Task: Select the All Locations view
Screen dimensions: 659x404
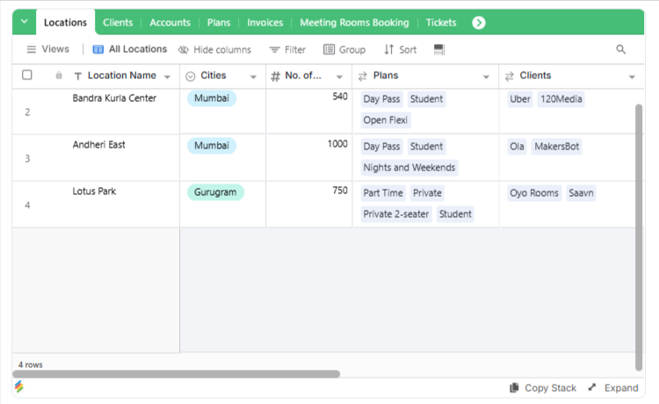Action: point(129,49)
